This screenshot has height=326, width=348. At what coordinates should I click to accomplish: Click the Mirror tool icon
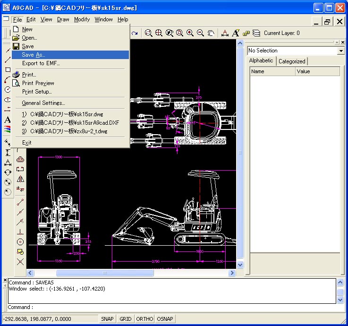coord(20,179)
